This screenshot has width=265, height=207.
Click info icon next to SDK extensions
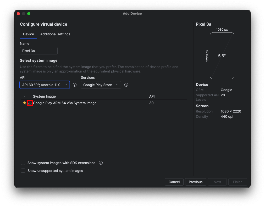(x=101, y=163)
